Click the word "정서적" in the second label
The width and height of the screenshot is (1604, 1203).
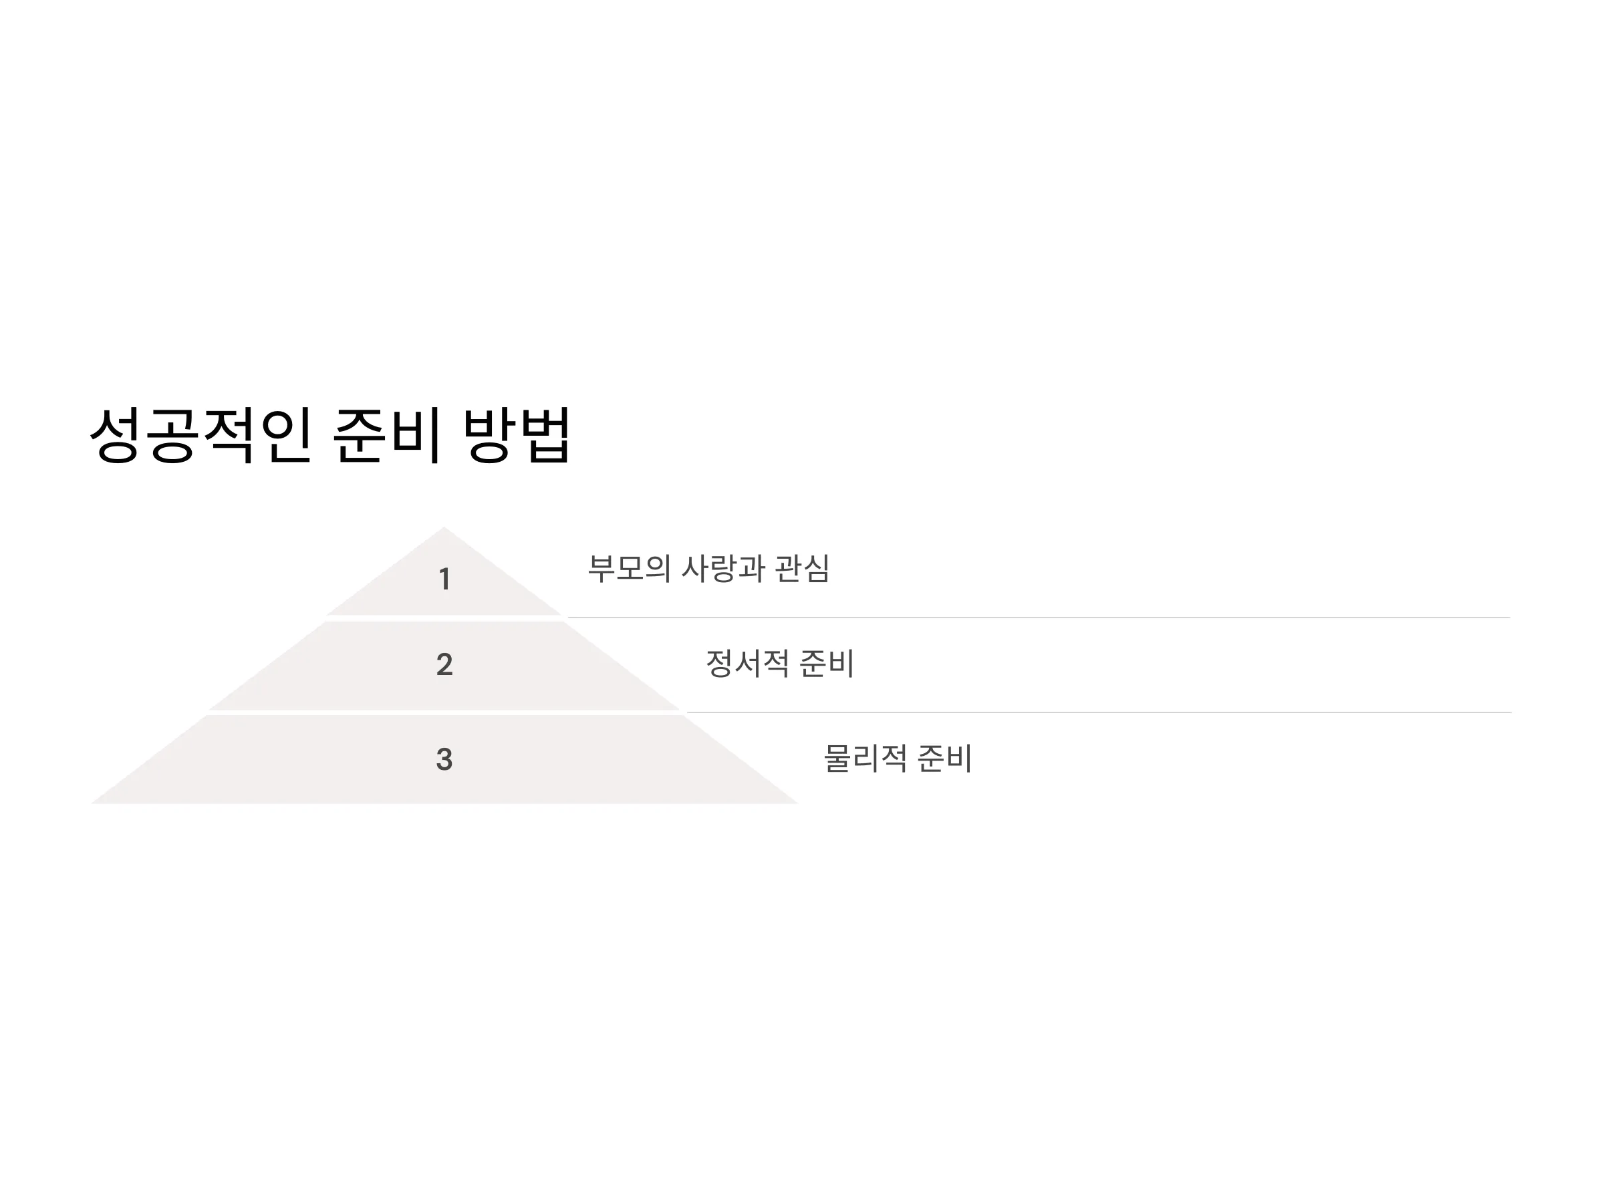coord(748,663)
